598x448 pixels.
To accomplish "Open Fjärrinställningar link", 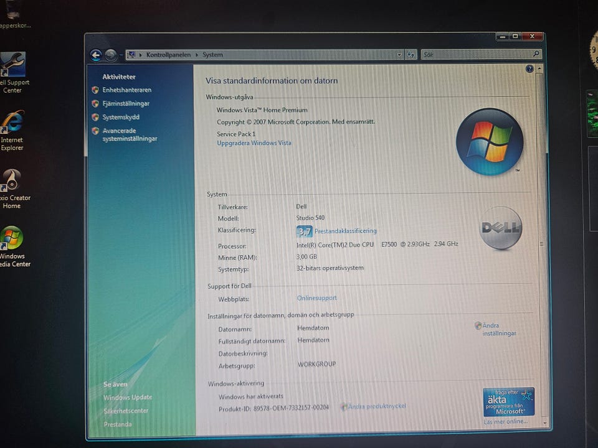I will tap(126, 104).
